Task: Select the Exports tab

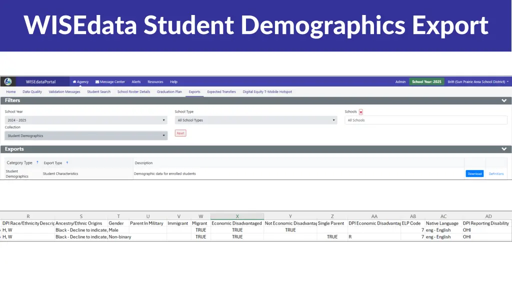Action: (x=194, y=92)
